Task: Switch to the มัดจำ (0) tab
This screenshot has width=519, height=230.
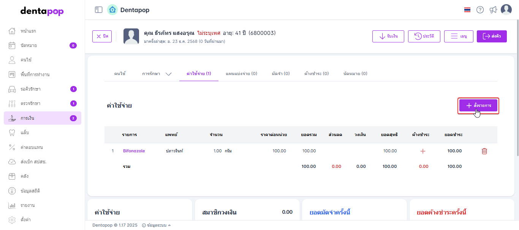Action: pos(281,74)
